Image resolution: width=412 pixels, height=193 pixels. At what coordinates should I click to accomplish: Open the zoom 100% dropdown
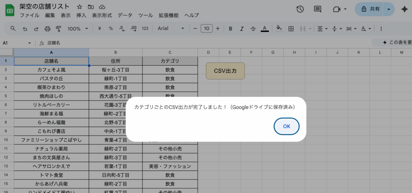tap(78, 29)
